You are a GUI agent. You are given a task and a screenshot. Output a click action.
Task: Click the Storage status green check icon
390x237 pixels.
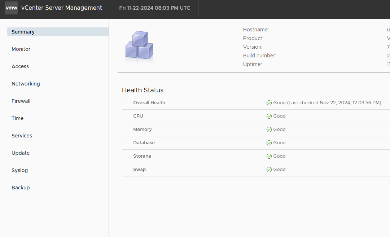coord(269,156)
